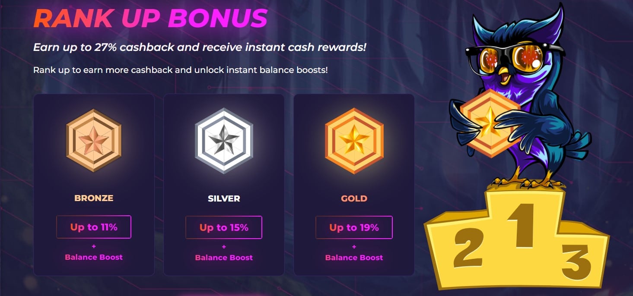Click Balance Boost under the Silver card

tap(224, 258)
